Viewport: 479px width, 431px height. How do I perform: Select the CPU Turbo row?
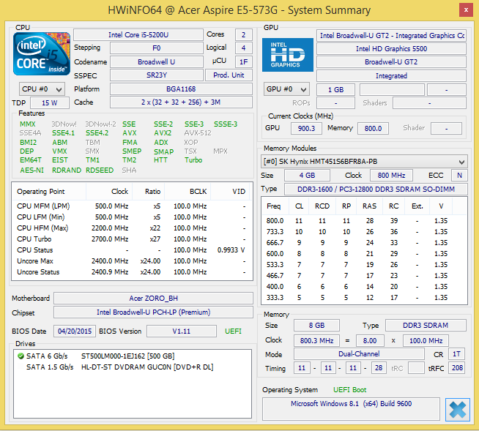coord(132,239)
